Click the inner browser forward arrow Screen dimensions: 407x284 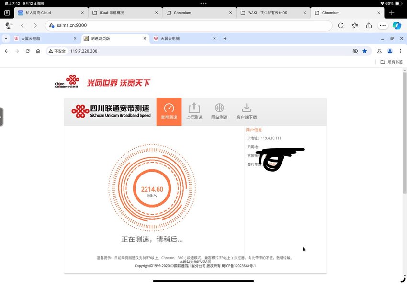point(17,51)
